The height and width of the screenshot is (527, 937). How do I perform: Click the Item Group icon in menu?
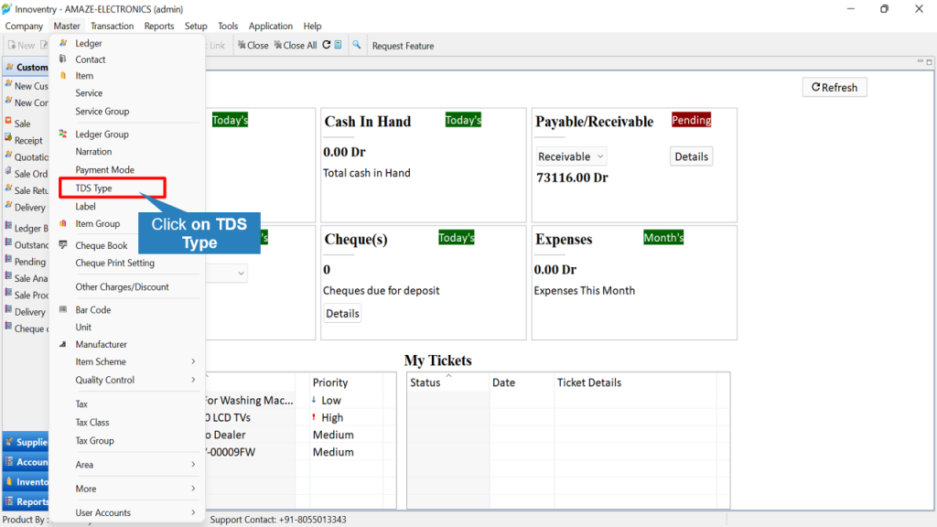click(x=63, y=223)
